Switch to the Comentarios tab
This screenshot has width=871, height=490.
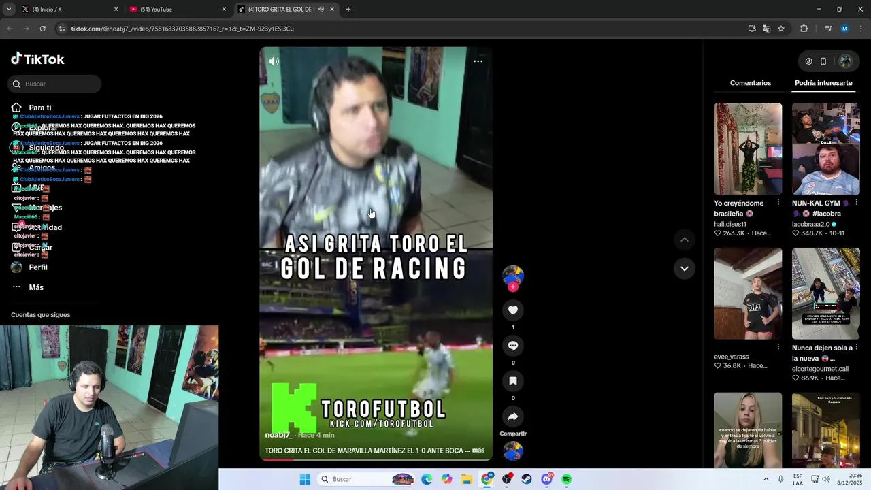(x=751, y=83)
